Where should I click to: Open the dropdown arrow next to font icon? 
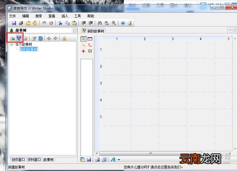point(119,160)
